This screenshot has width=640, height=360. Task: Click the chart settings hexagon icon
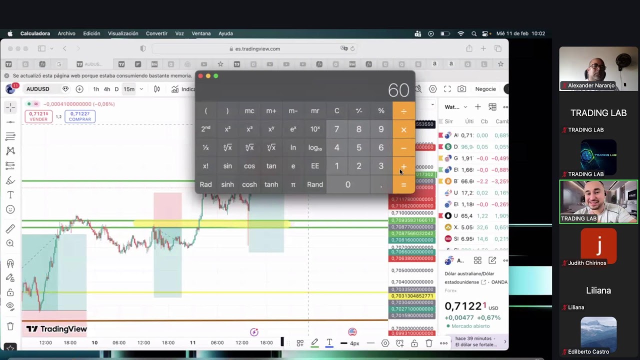coord(433,89)
